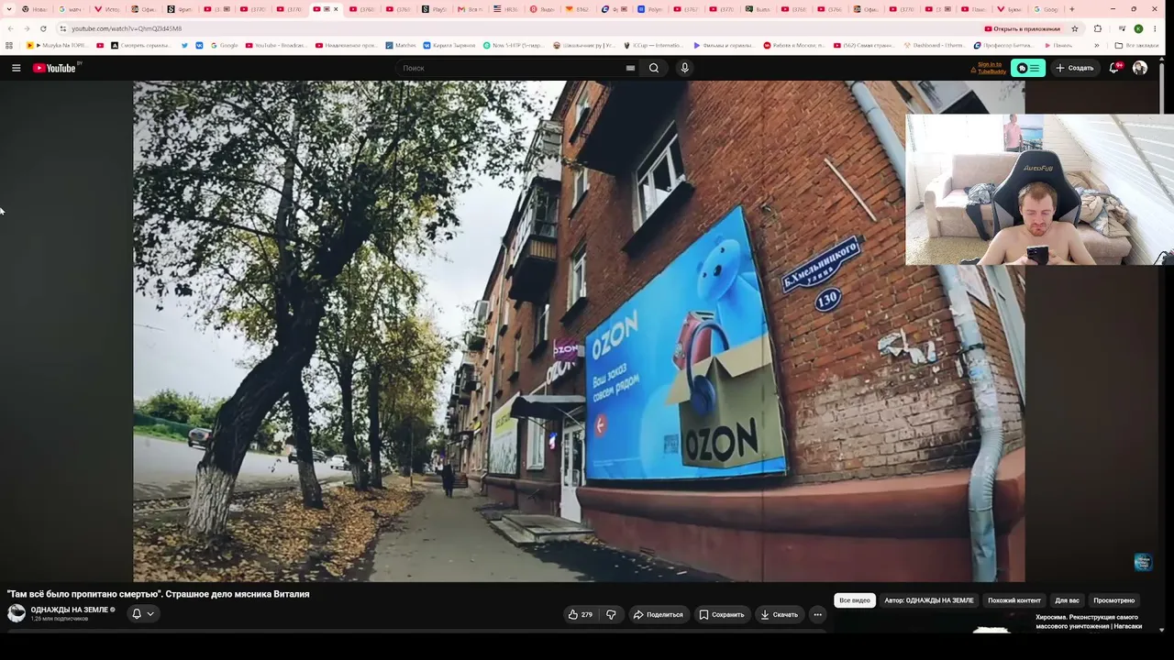
Task: Open the Chrome profile avatar
Action: pos(1138,28)
